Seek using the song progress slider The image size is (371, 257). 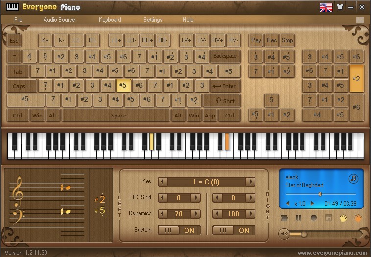pyautogui.click(x=321, y=194)
